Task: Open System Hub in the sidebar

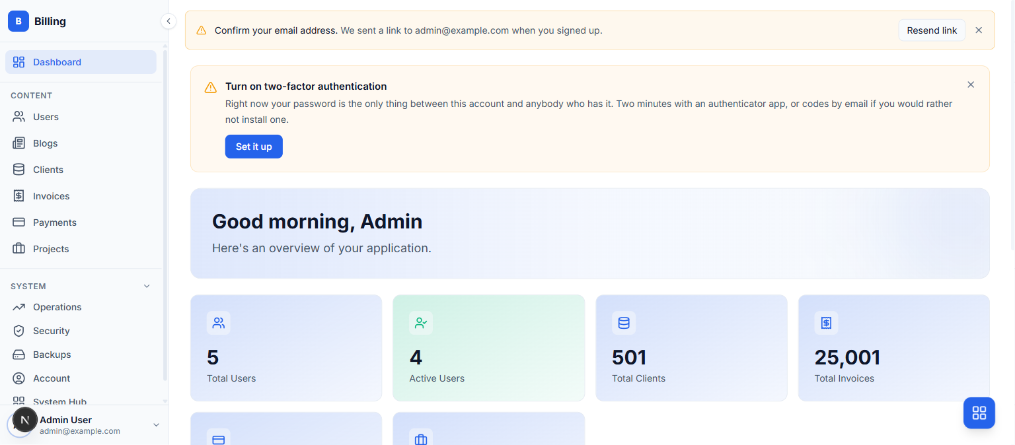Action: [x=81, y=400]
